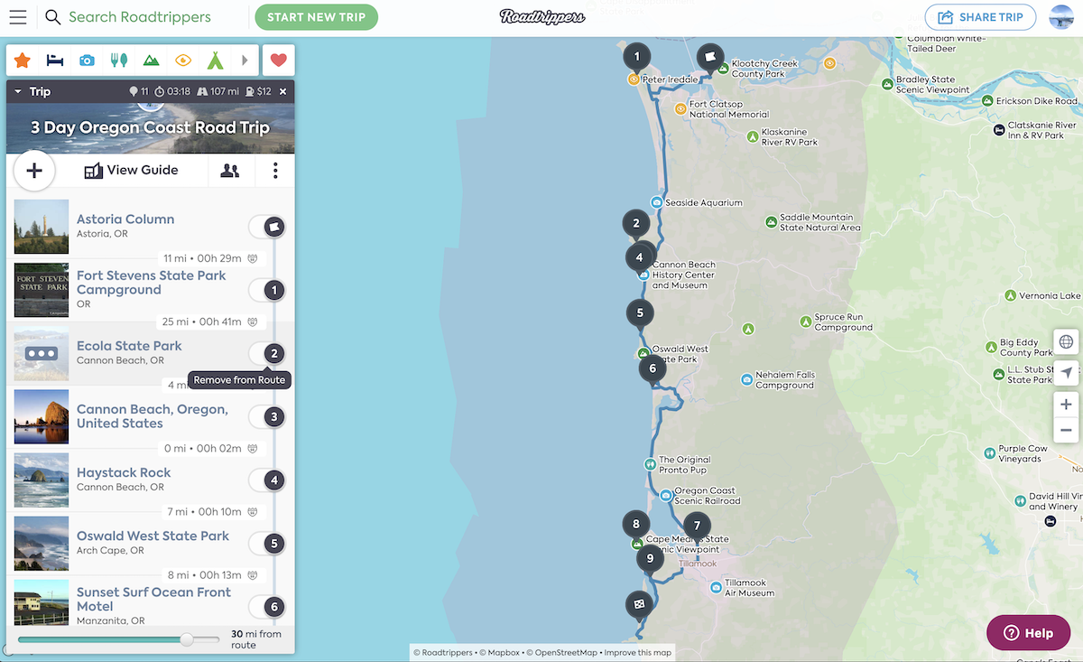Select the checkered finish flag map pin
This screenshot has width=1083, height=662.
(639, 604)
